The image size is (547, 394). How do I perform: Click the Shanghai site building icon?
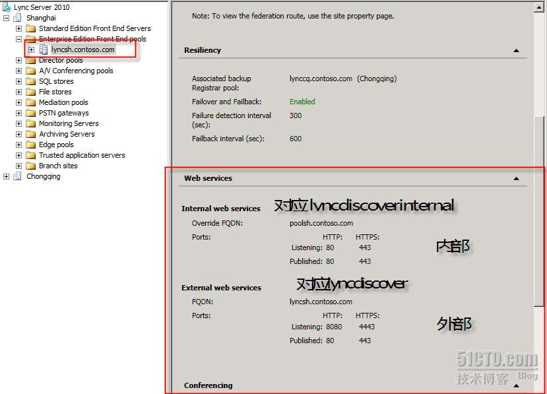point(17,18)
